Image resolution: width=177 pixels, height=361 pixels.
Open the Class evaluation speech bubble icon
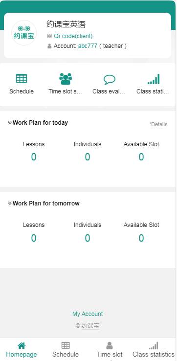[110, 80]
